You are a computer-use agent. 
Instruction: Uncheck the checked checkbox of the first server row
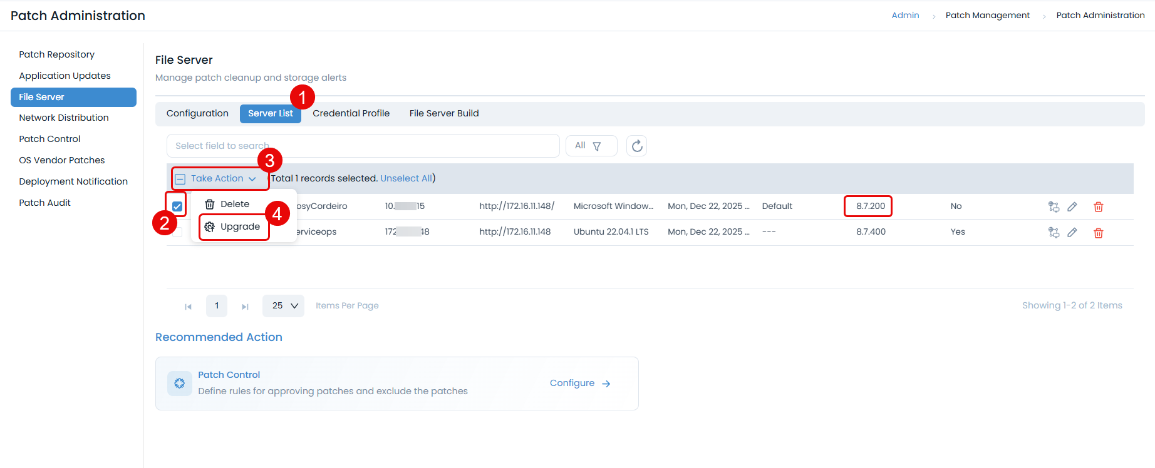[x=177, y=206]
